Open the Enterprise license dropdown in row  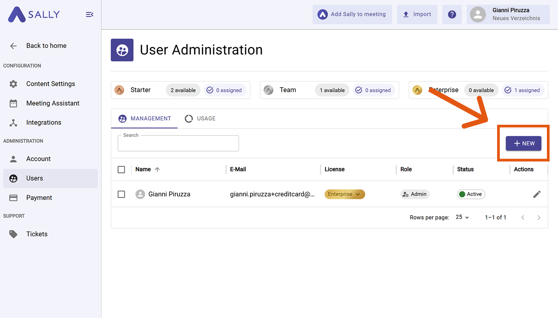coord(345,194)
